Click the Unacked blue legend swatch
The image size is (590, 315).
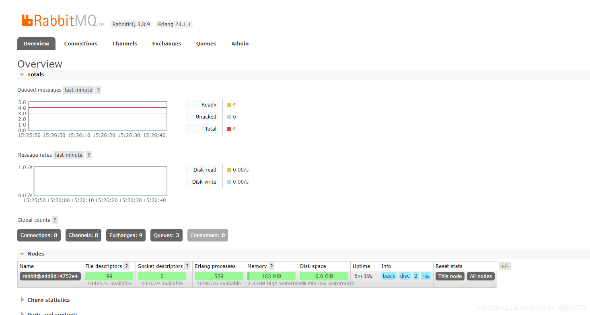pyautogui.click(x=229, y=117)
